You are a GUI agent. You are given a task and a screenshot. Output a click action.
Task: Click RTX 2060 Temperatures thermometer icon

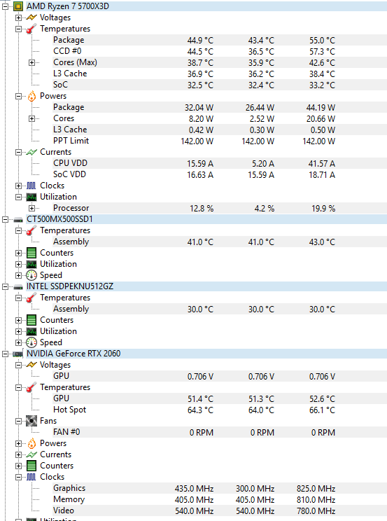tap(31, 387)
